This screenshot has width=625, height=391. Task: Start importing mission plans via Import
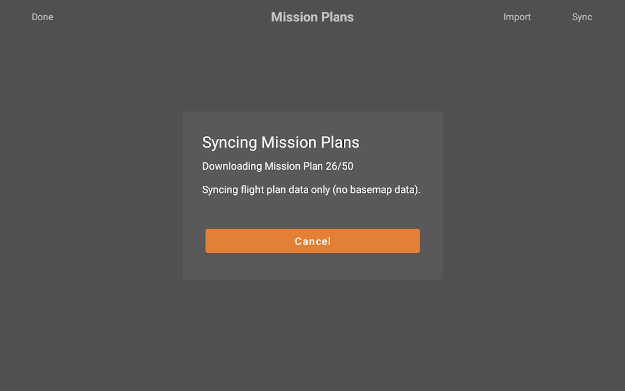[x=517, y=17]
